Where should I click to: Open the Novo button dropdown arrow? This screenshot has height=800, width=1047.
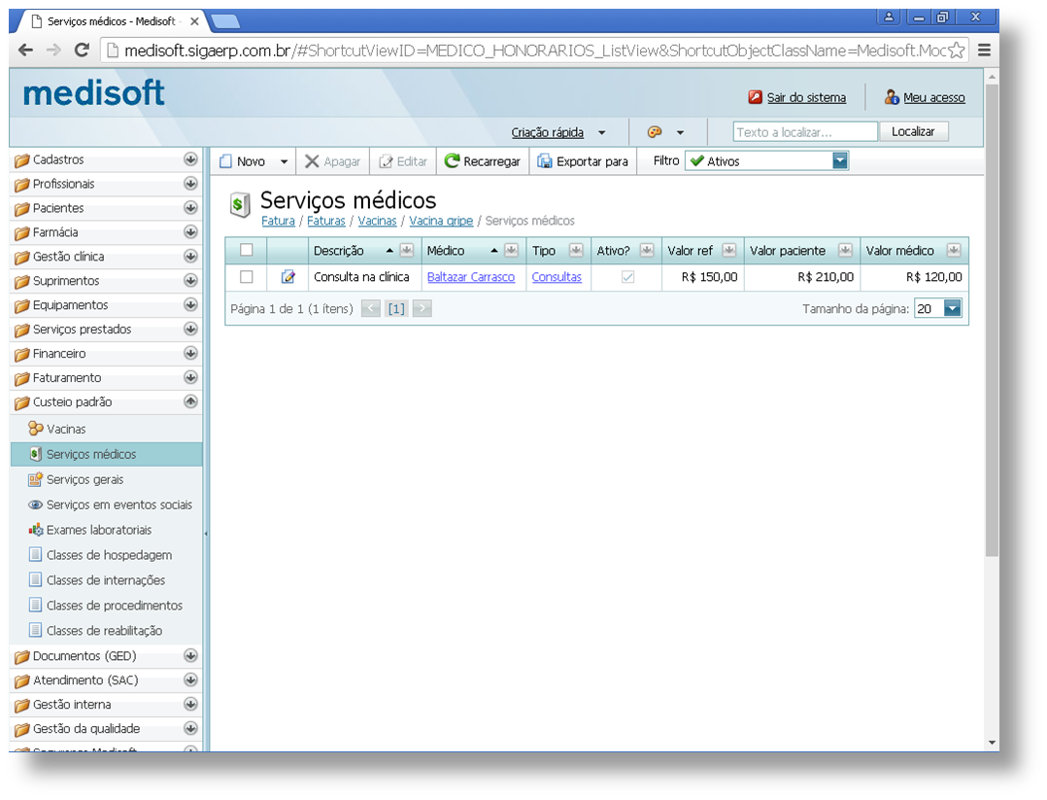coord(284,161)
